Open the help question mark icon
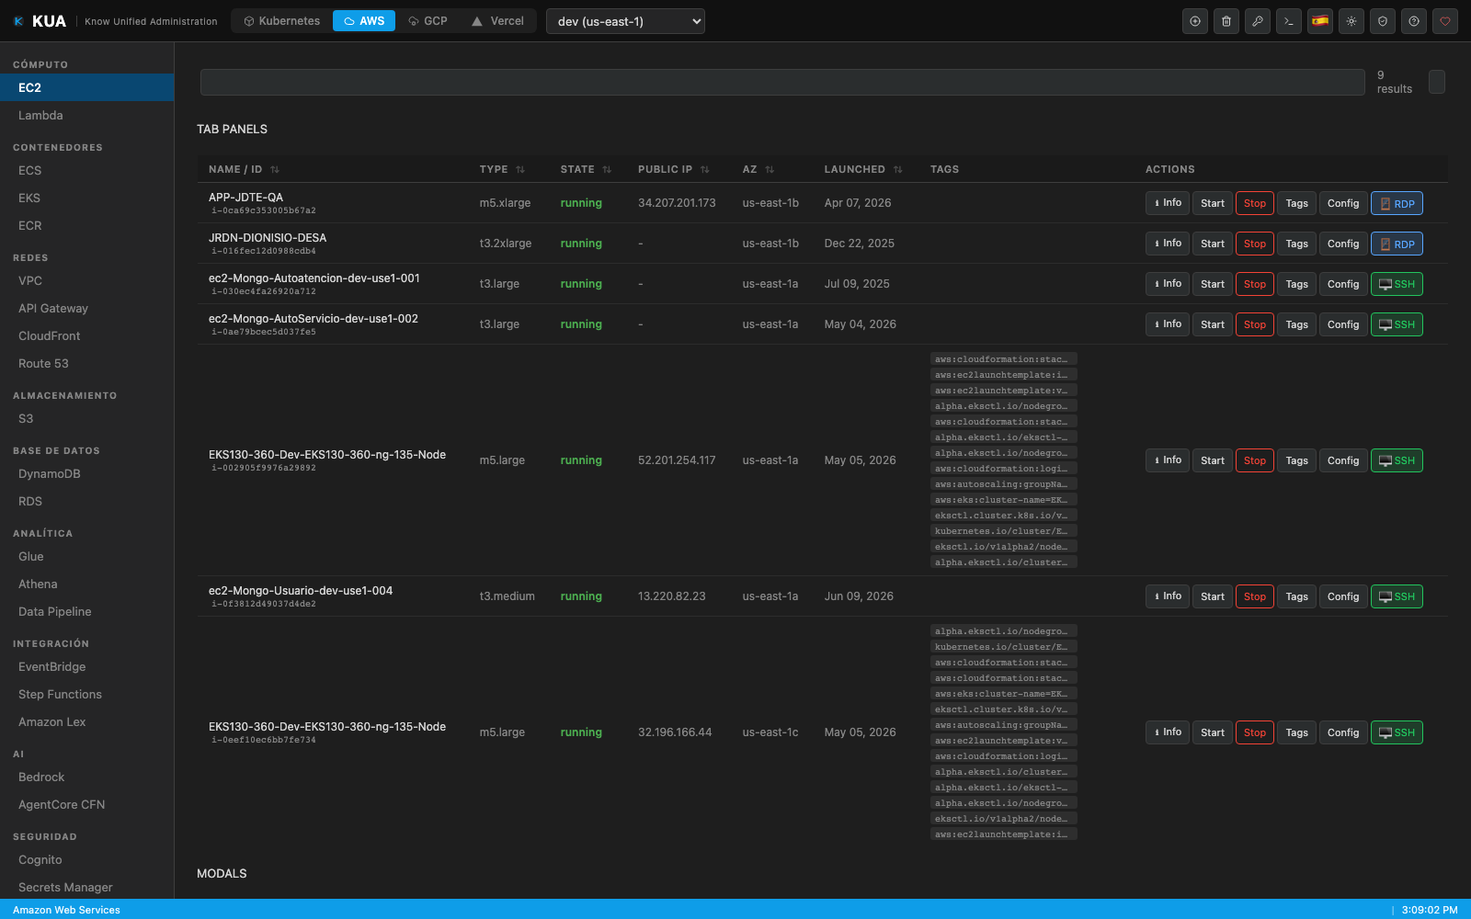Image resolution: width=1471 pixels, height=919 pixels. point(1414,21)
